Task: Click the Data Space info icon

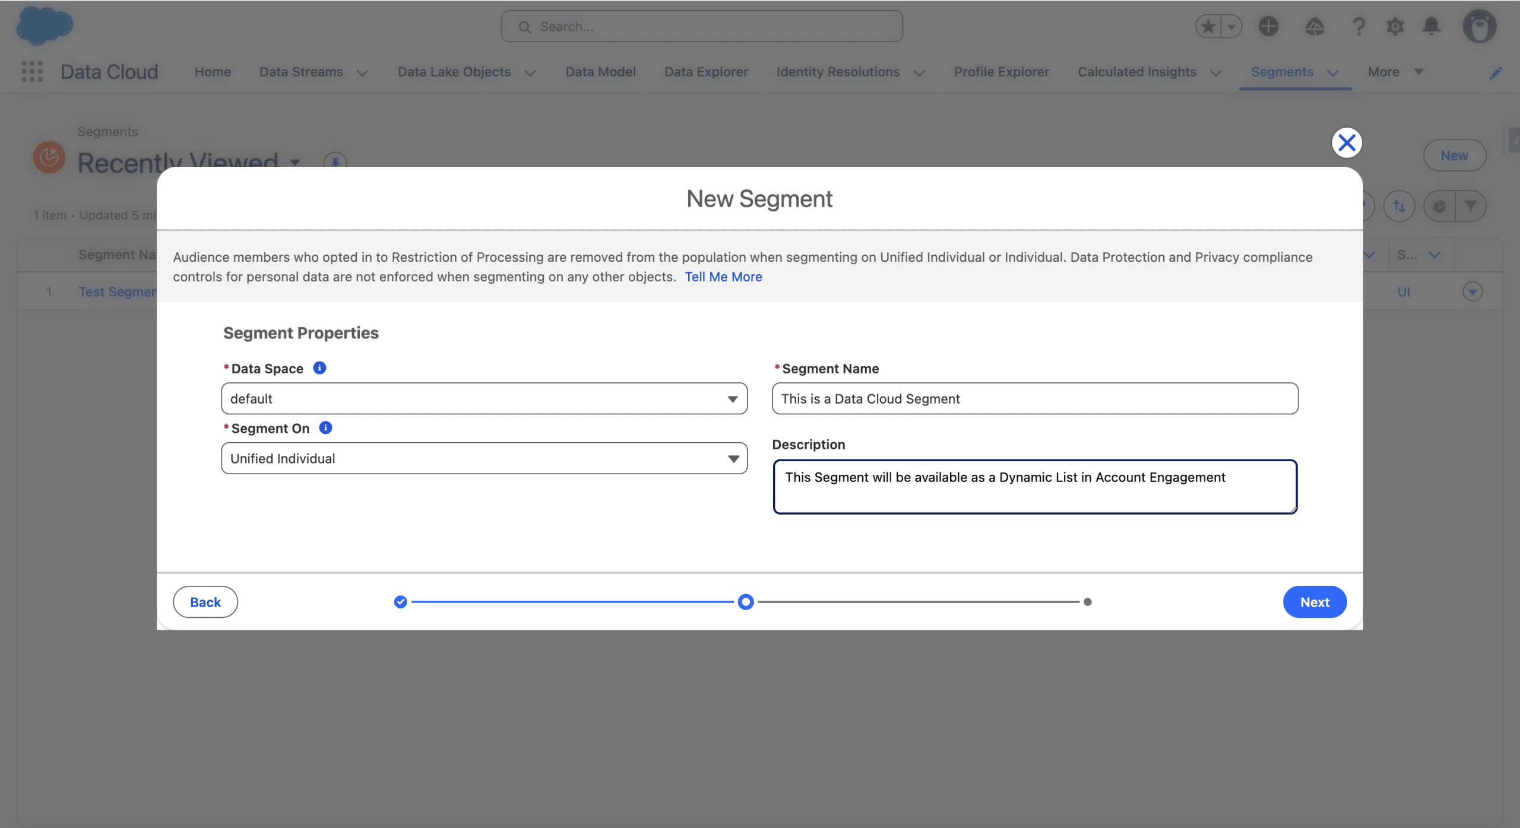Action: (319, 368)
